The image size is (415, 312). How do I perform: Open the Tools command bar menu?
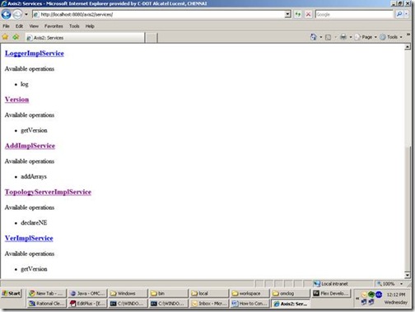(x=391, y=37)
